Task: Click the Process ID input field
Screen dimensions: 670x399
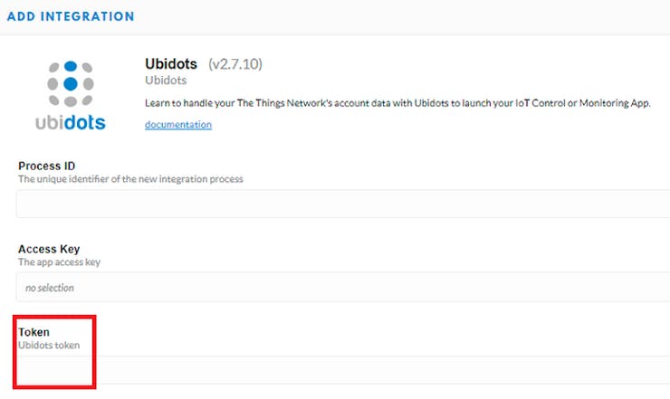Action: (x=342, y=204)
